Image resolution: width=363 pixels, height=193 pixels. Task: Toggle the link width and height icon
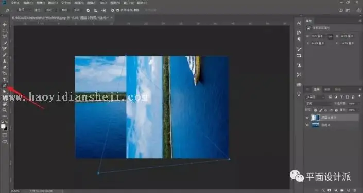pos(331,37)
